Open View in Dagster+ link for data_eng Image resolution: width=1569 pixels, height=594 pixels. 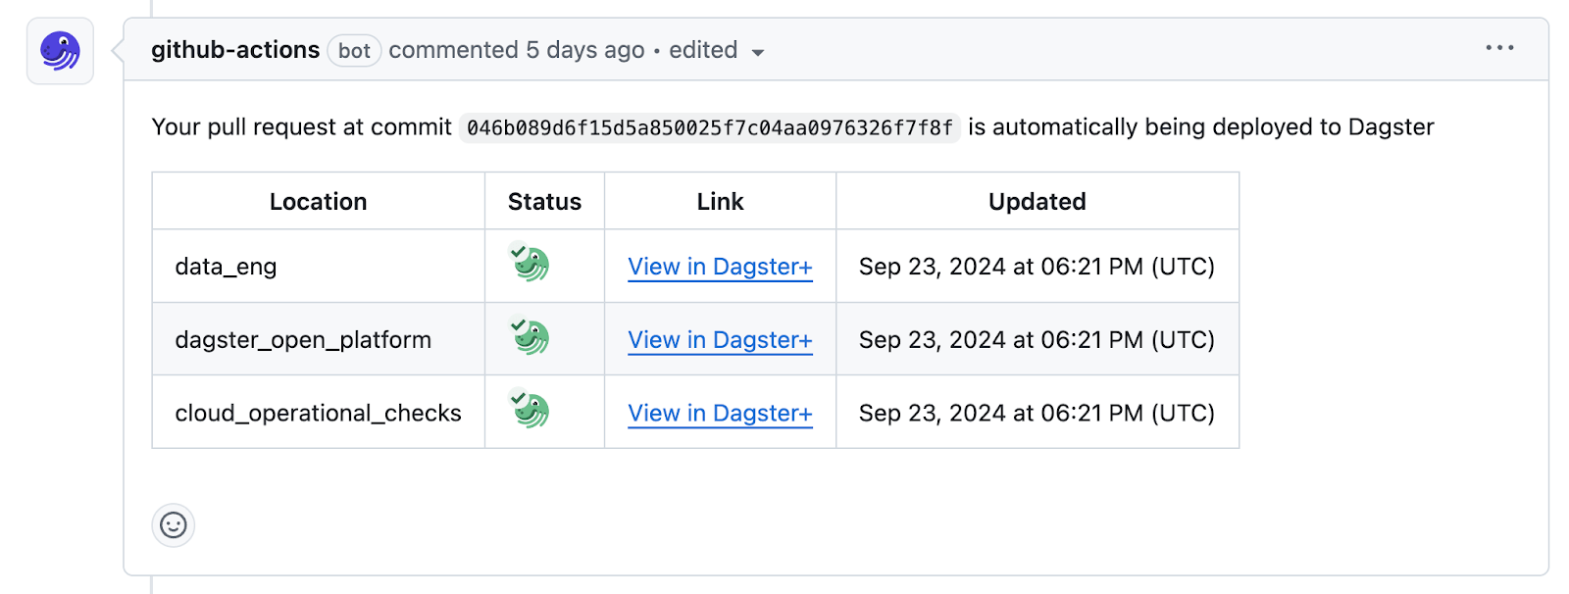(720, 267)
